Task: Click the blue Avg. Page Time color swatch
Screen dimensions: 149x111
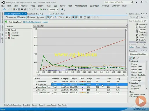Action: (x=83, y=87)
